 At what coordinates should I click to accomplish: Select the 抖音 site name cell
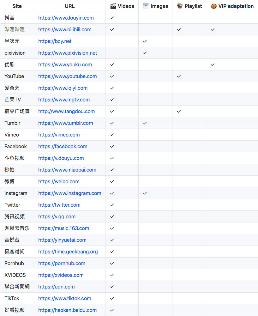17,18
